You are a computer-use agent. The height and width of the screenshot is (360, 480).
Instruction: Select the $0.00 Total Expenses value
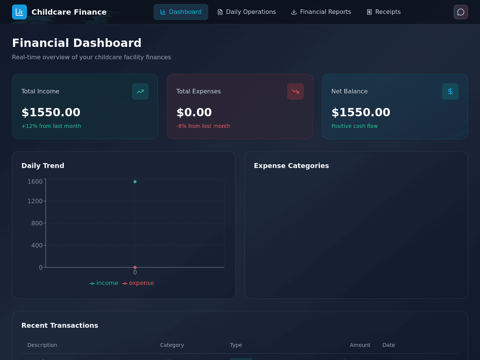coord(194,112)
